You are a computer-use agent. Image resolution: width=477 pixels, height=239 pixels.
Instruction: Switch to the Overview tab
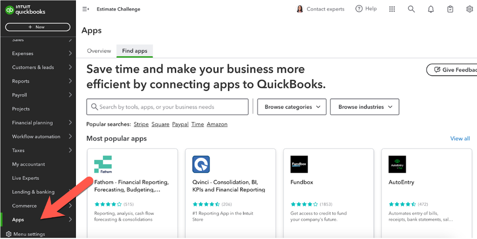(x=99, y=51)
